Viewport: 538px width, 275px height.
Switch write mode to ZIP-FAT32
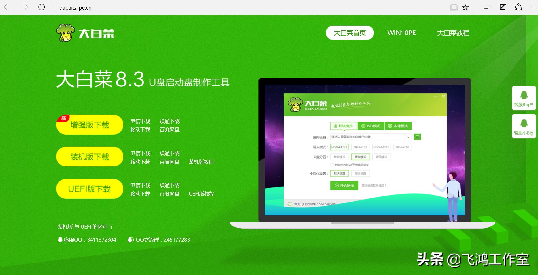(360, 147)
